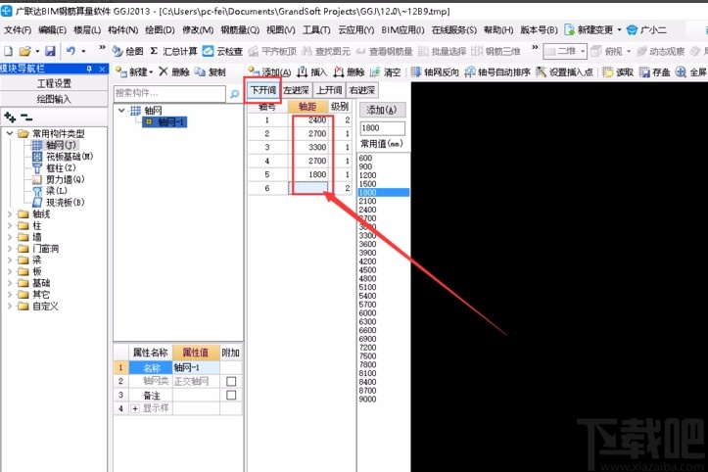Image resolution: width=708 pixels, height=472 pixels.
Task: Open the Undo history dropdown arrow
Action: point(83,51)
